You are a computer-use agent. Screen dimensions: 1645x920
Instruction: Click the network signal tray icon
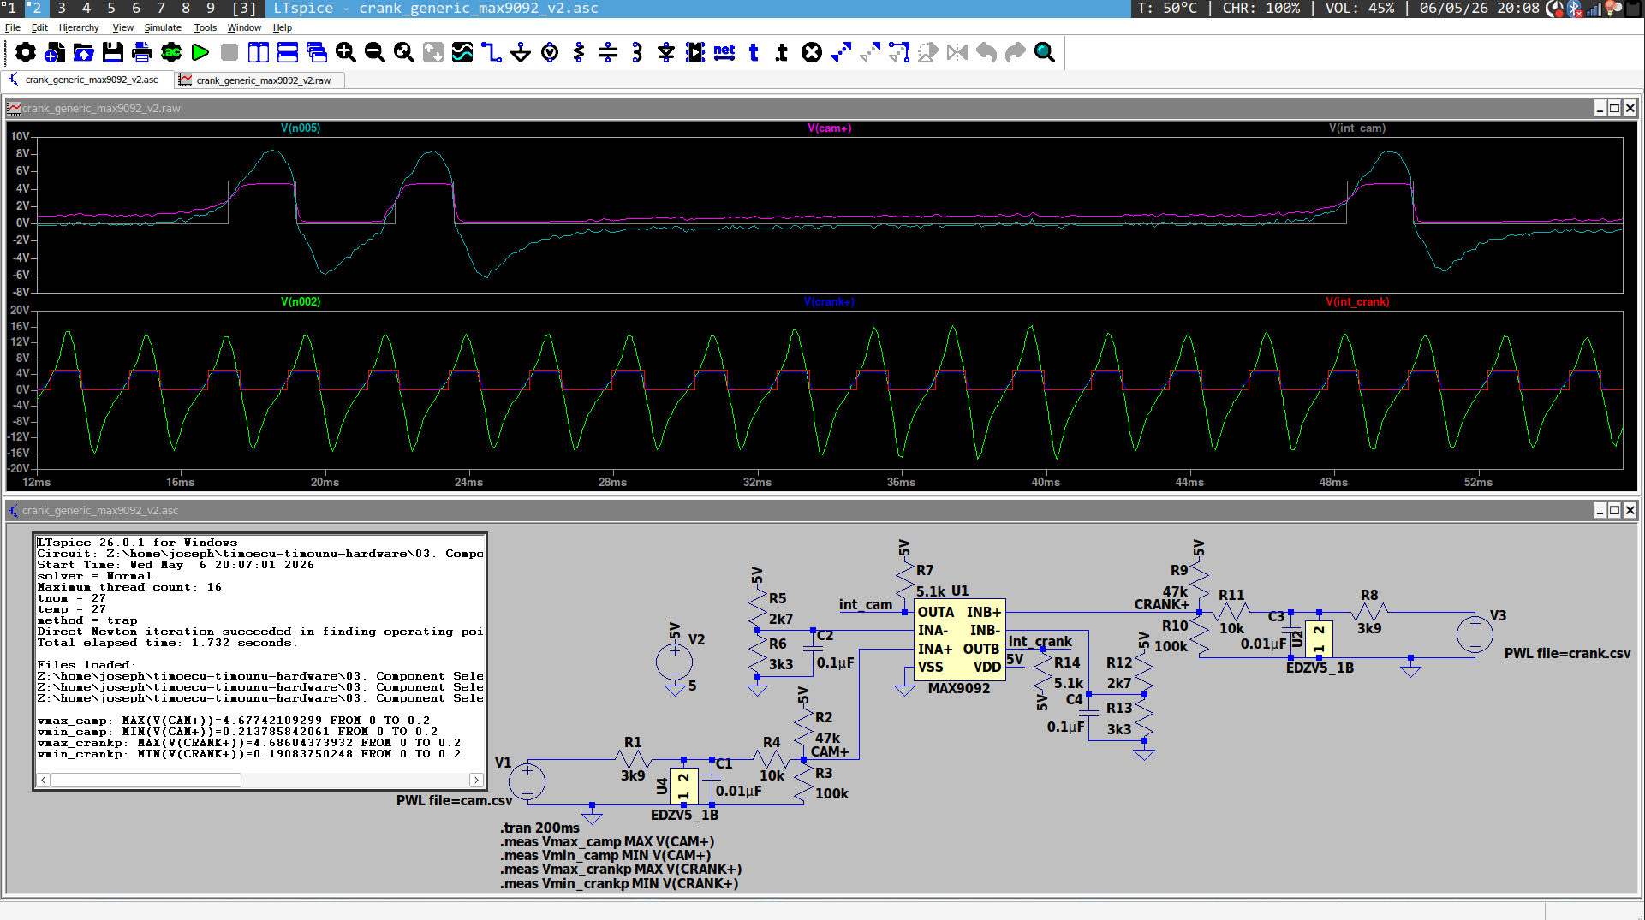tap(1594, 9)
